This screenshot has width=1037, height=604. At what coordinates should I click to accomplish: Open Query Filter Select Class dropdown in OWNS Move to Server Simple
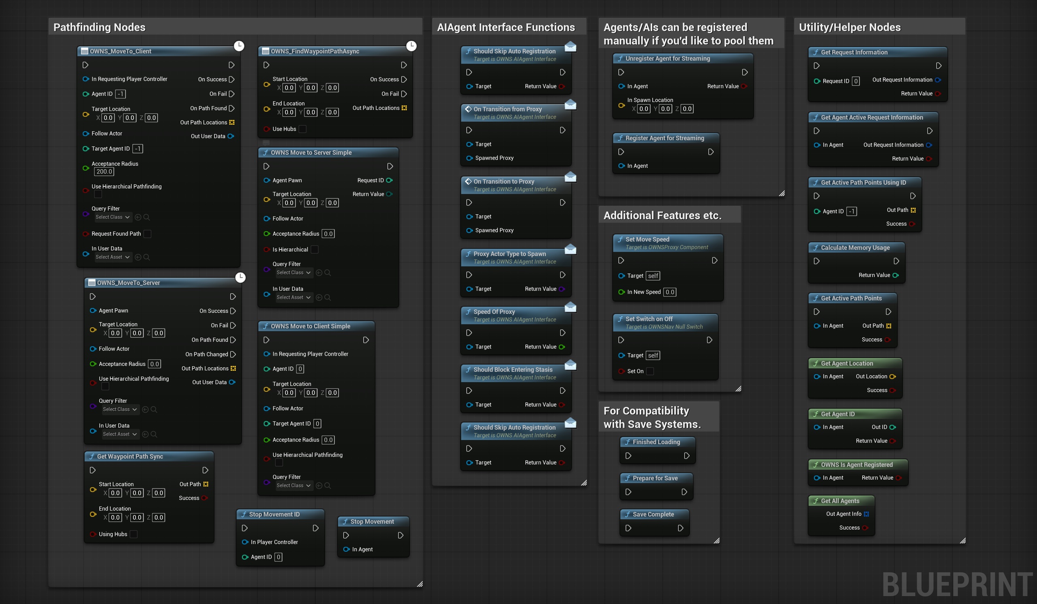click(294, 273)
